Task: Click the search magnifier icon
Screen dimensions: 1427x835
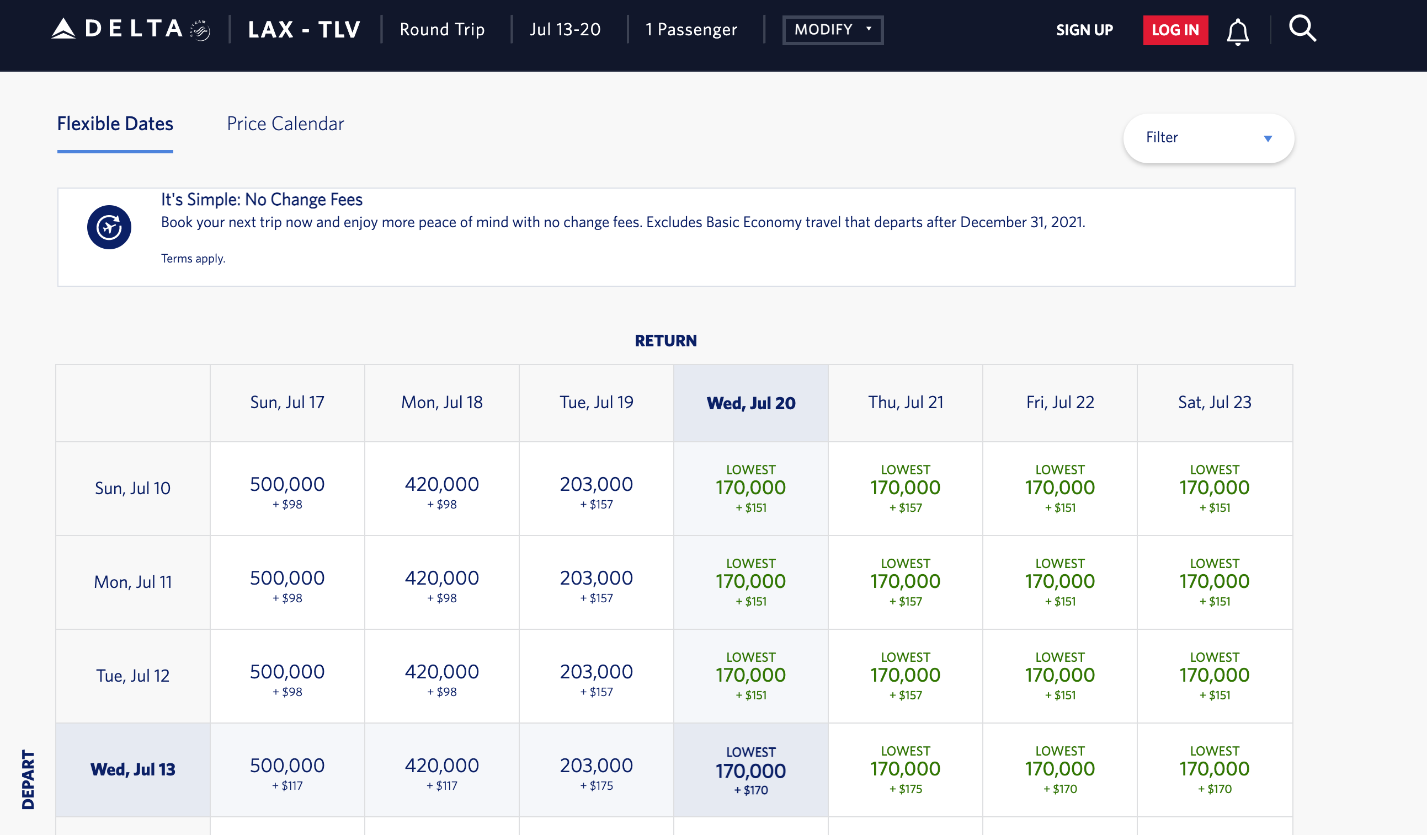Action: click(x=1302, y=29)
